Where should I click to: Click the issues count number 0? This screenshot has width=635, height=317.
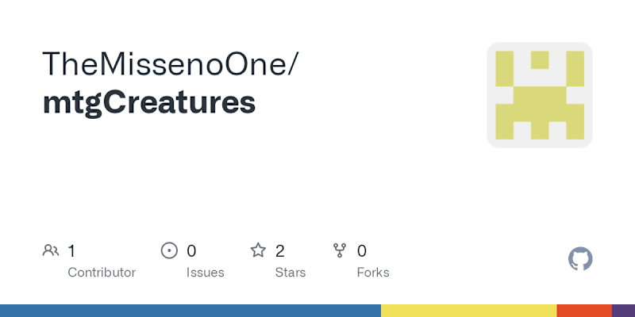tap(191, 251)
